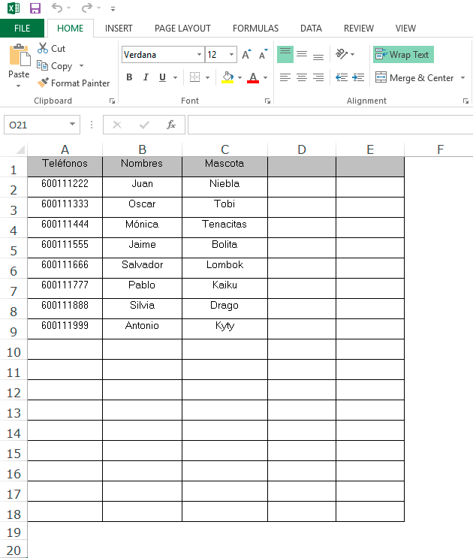Click the Cut scissors icon
The image size is (473, 558).
coord(43,48)
